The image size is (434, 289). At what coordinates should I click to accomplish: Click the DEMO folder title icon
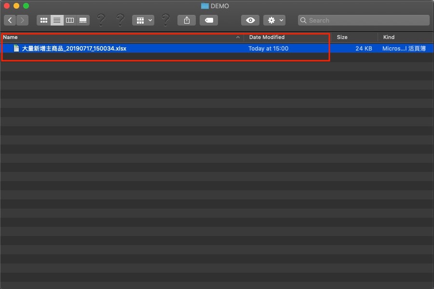tap(205, 6)
